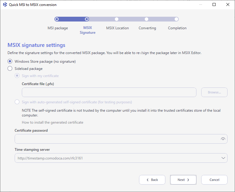Open the MSIX Location step label

point(117,28)
